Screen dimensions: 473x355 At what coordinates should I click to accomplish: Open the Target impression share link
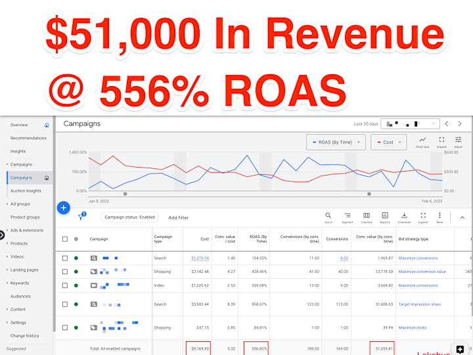click(x=420, y=304)
